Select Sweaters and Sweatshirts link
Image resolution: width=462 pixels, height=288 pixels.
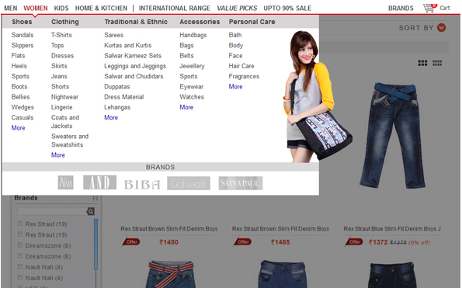(x=70, y=141)
